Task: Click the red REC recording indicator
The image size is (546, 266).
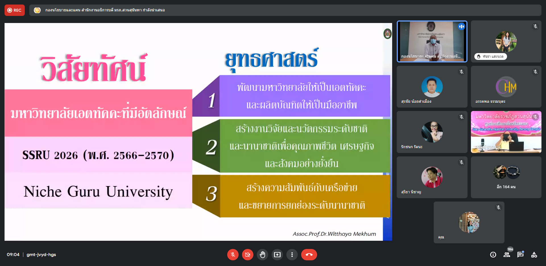Action: coord(15,10)
